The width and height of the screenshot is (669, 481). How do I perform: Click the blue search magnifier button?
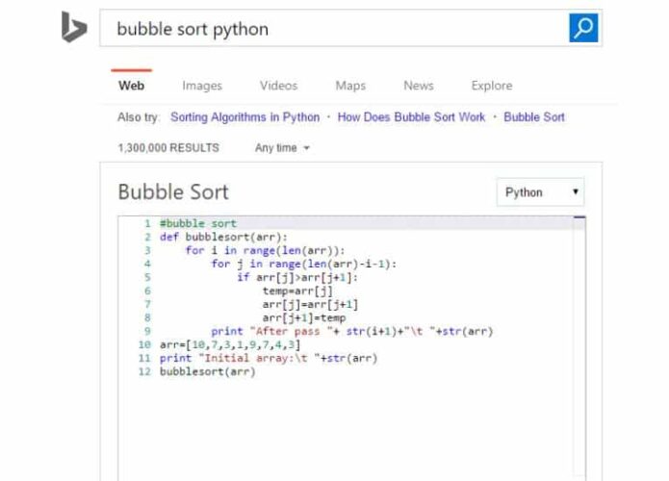coord(583,28)
